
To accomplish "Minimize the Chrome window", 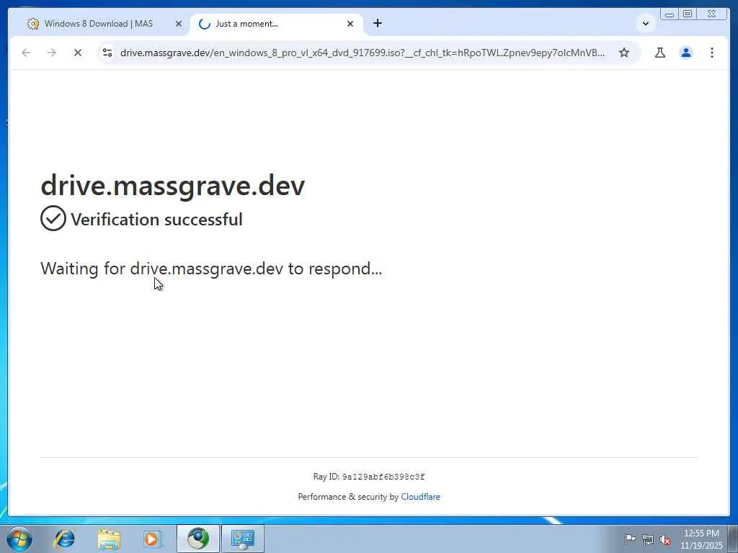I will pyautogui.click(x=670, y=14).
